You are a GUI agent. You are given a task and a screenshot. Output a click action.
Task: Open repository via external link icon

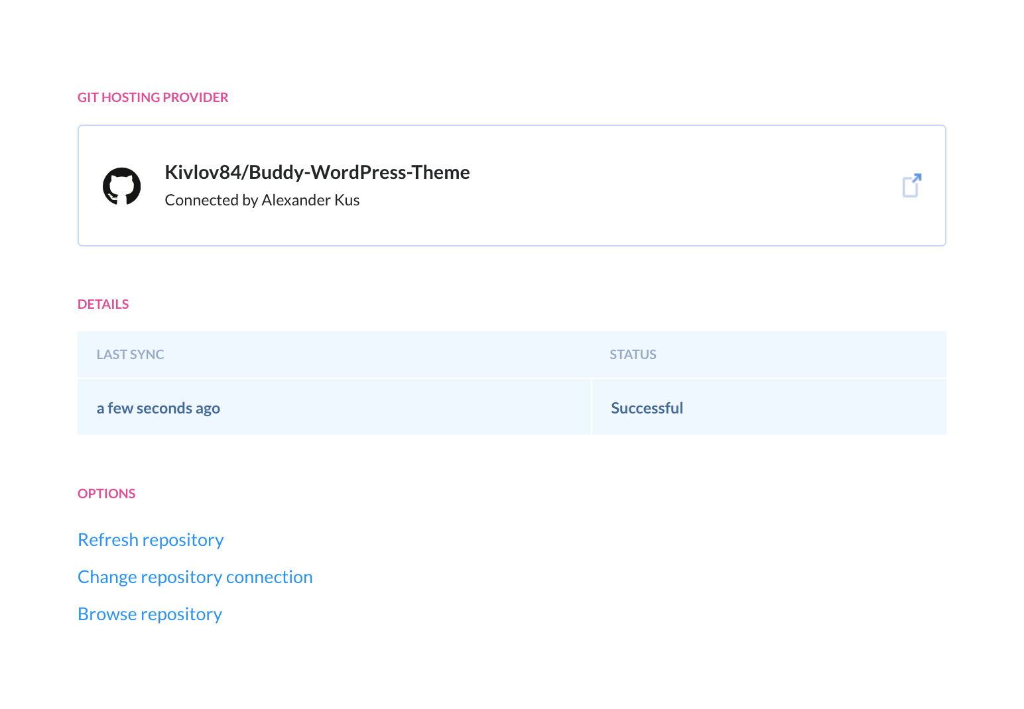(x=912, y=186)
